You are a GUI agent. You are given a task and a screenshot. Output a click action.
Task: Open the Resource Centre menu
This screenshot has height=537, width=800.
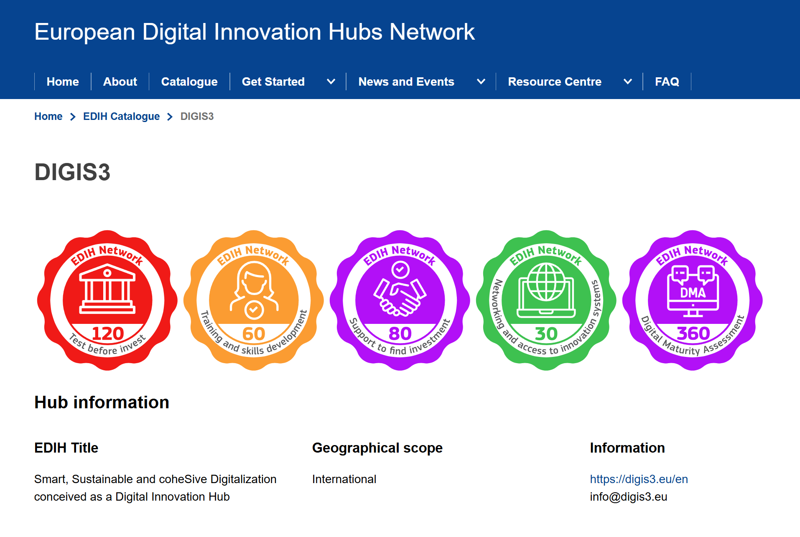[x=555, y=81]
